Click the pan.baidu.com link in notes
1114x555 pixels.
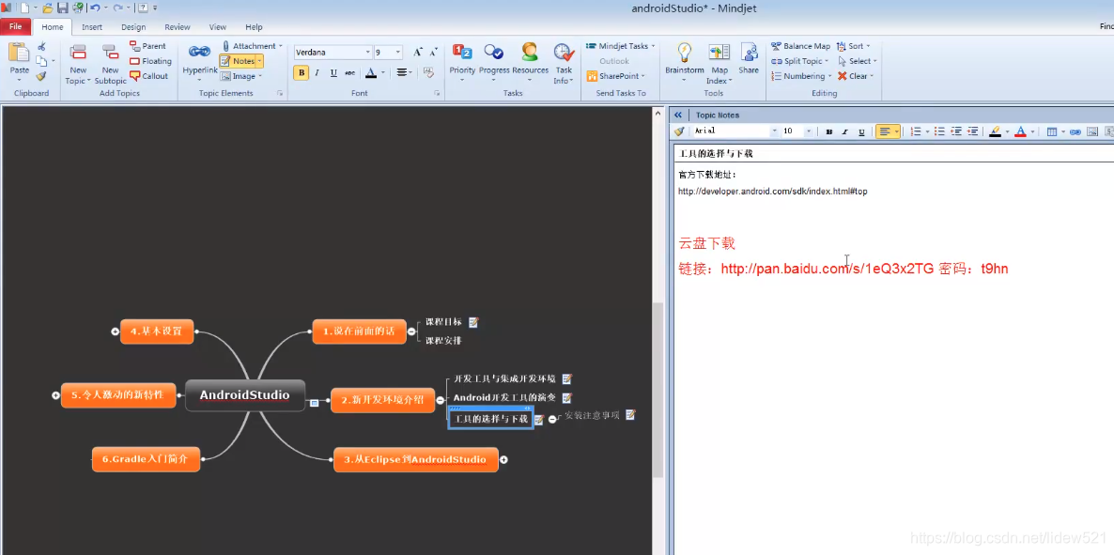coord(827,269)
